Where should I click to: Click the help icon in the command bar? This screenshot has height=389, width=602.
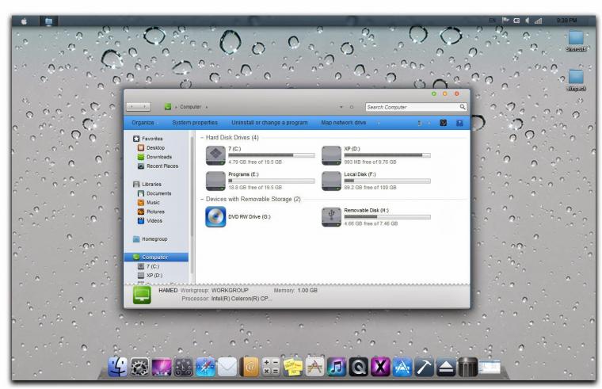[459, 123]
